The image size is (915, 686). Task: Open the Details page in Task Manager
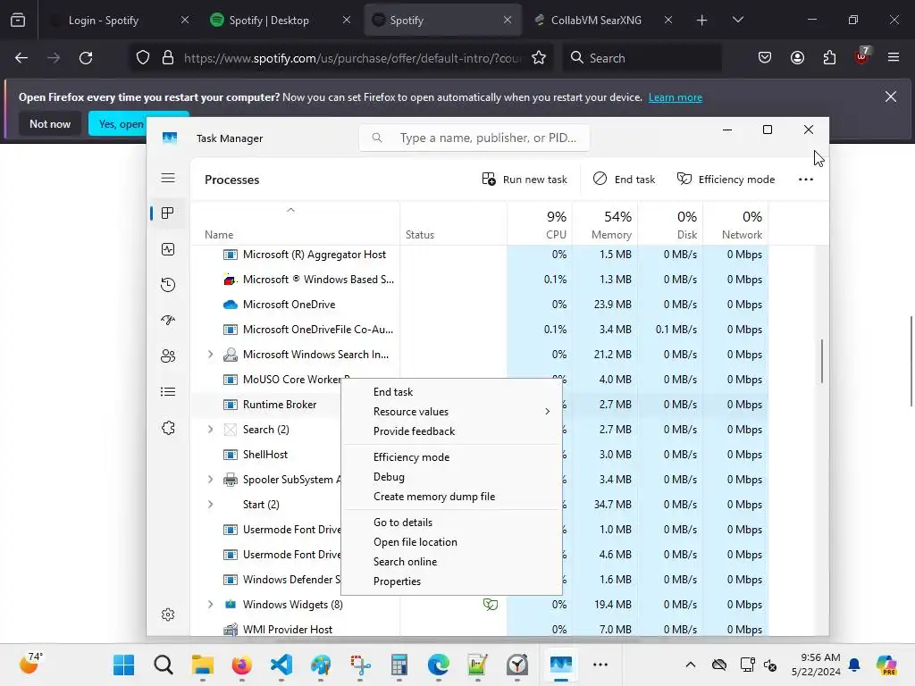[168, 392]
